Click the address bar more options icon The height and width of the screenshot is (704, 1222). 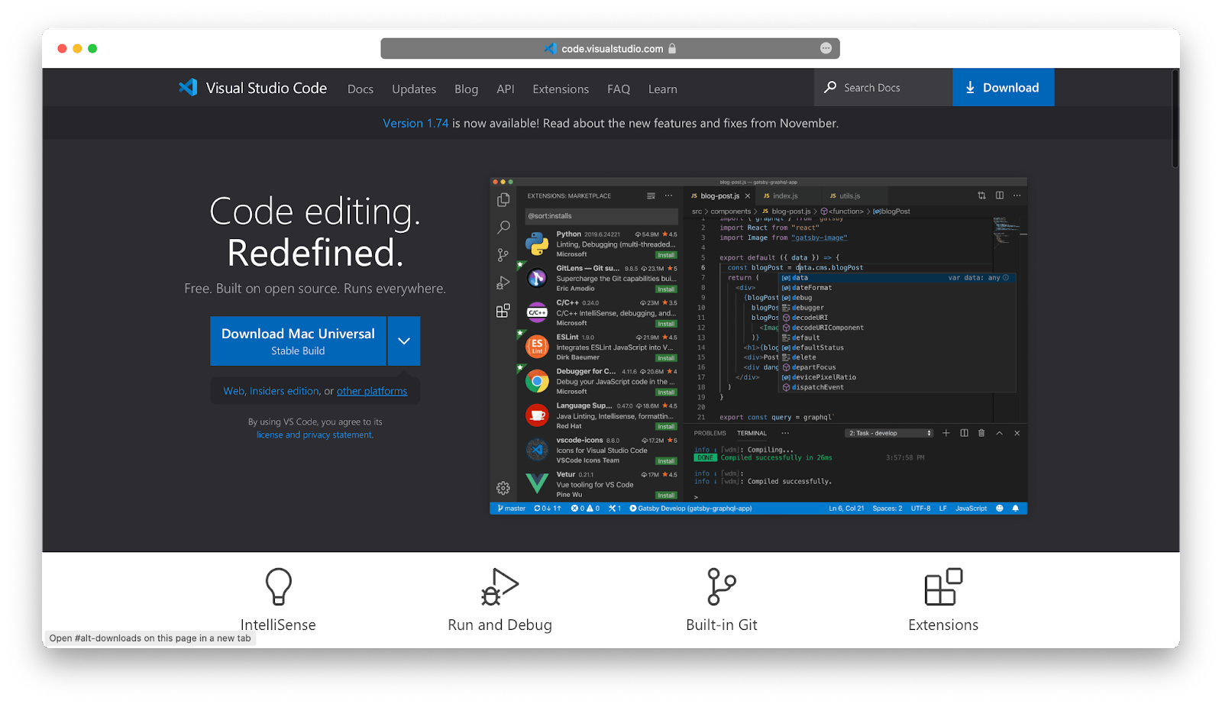pos(826,48)
